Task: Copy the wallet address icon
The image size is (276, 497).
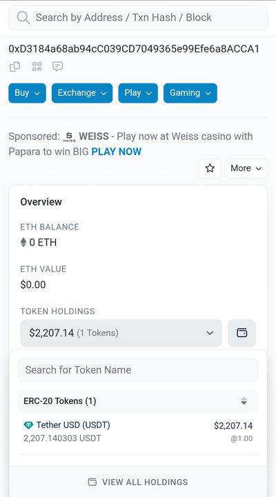Action: click(14, 67)
